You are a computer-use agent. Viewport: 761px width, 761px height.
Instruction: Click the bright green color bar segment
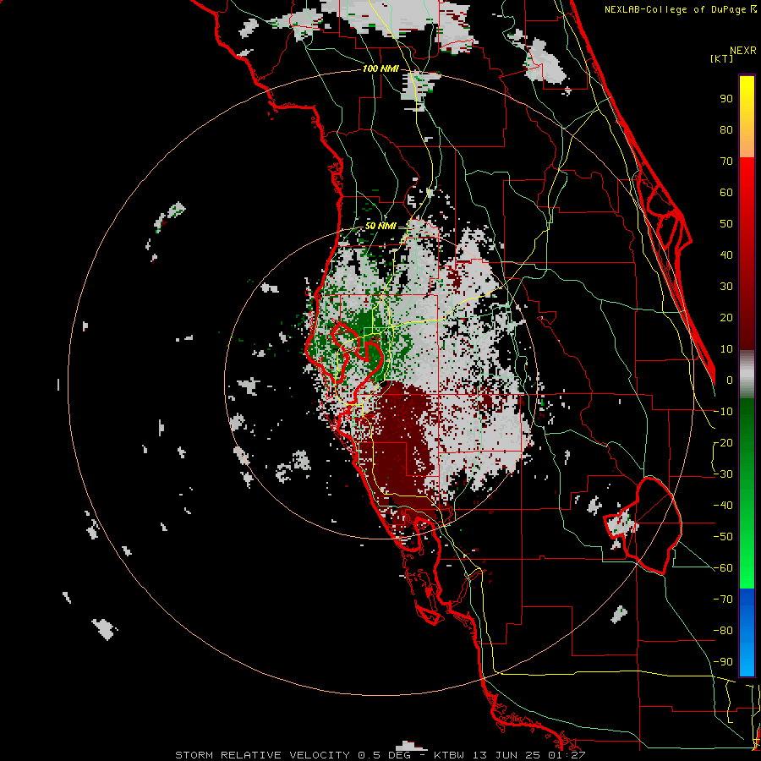747,558
